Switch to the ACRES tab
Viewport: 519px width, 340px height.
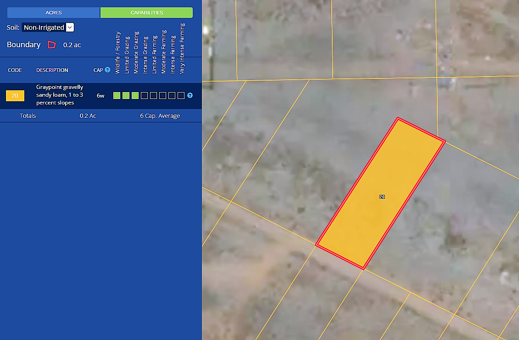click(x=54, y=13)
